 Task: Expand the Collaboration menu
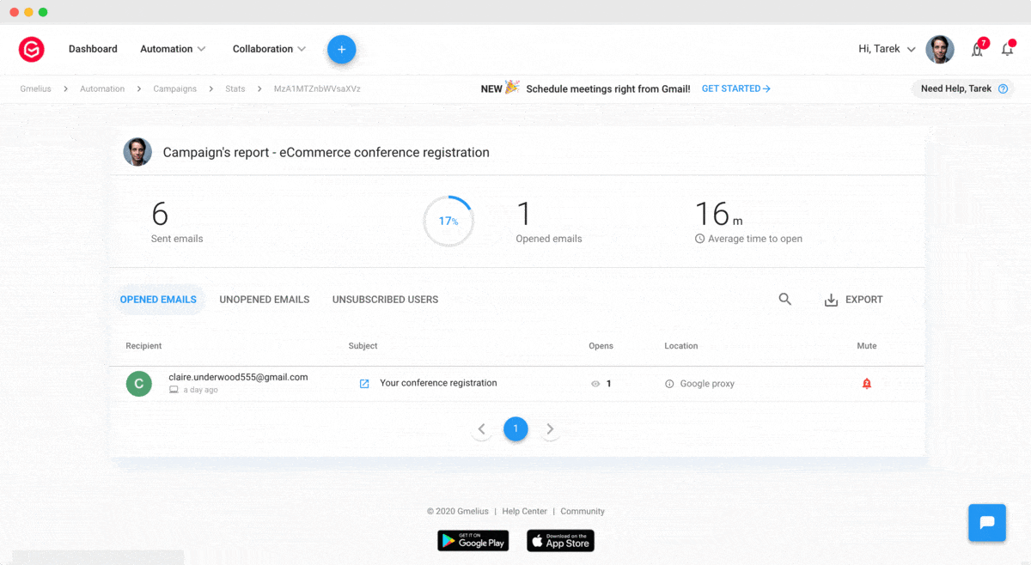tap(269, 49)
